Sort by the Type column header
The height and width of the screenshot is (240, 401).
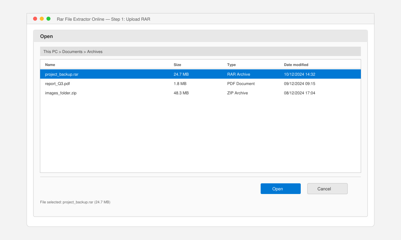pos(232,65)
